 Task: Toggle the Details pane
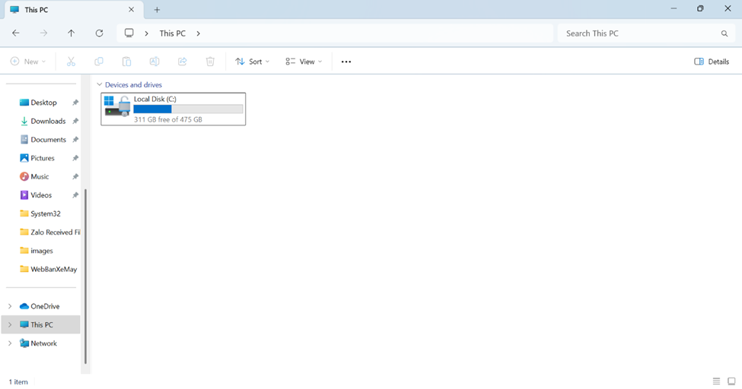click(712, 62)
